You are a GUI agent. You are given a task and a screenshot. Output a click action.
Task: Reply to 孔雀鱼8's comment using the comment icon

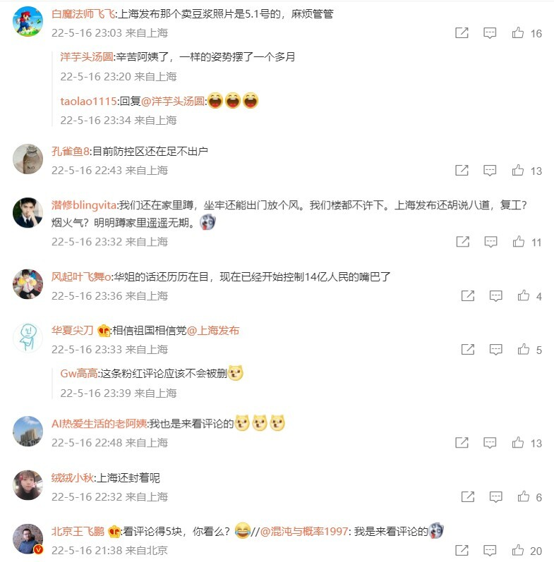click(x=490, y=171)
